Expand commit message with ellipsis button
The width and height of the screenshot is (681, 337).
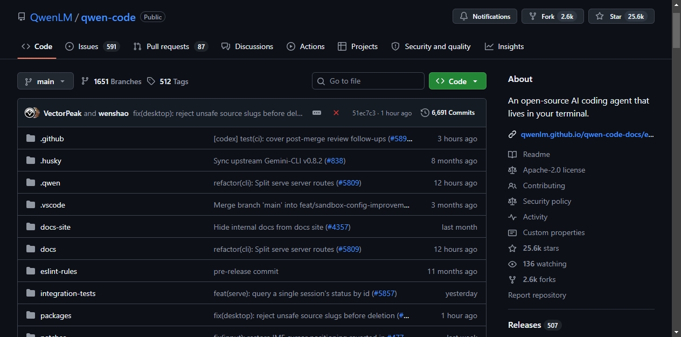click(x=317, y=113)
